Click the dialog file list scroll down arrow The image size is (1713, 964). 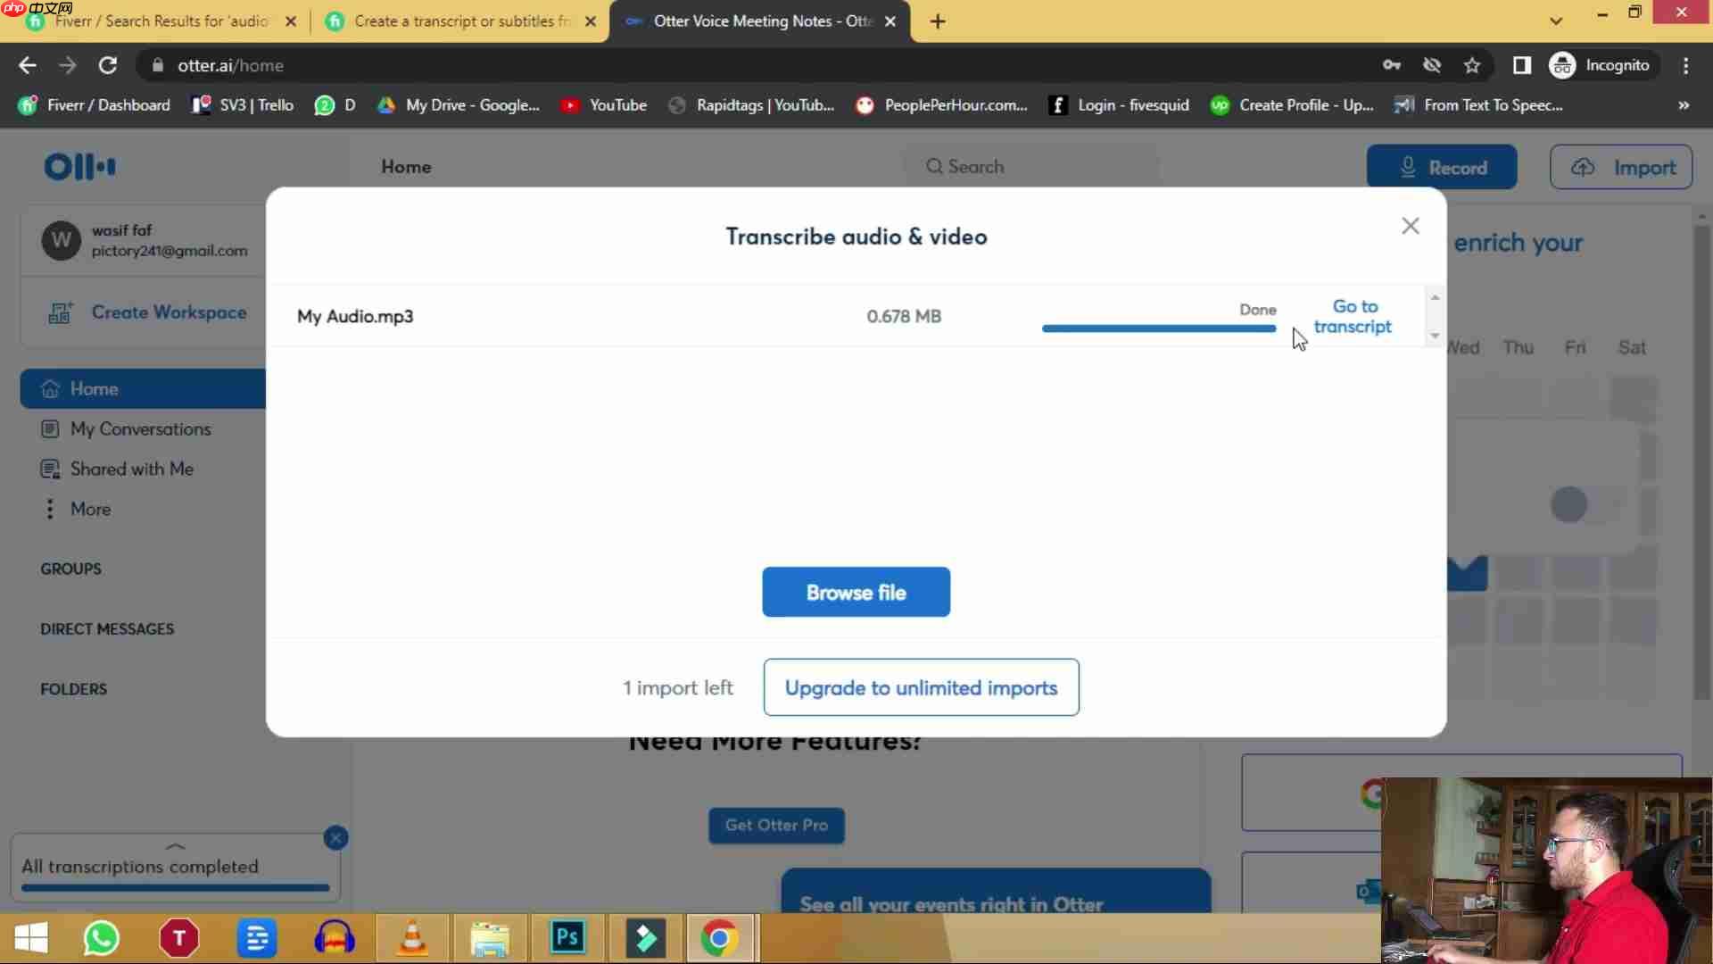pos(1435,336)
